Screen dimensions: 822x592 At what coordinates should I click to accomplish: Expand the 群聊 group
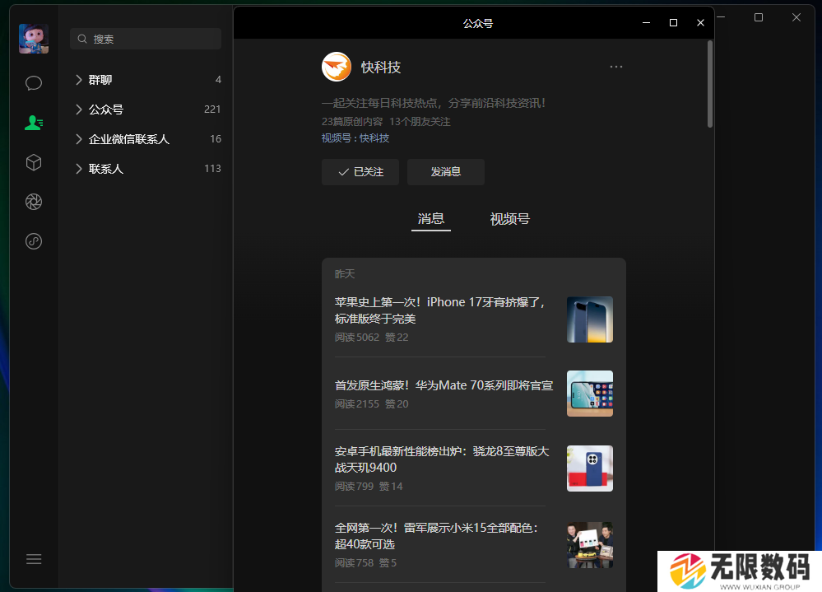[145, 80]
